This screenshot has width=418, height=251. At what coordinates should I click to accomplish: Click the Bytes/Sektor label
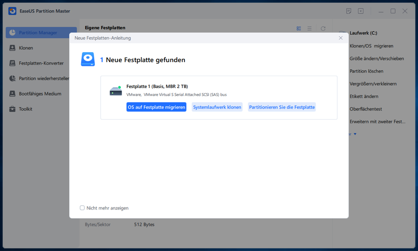(x=97, y=224)
